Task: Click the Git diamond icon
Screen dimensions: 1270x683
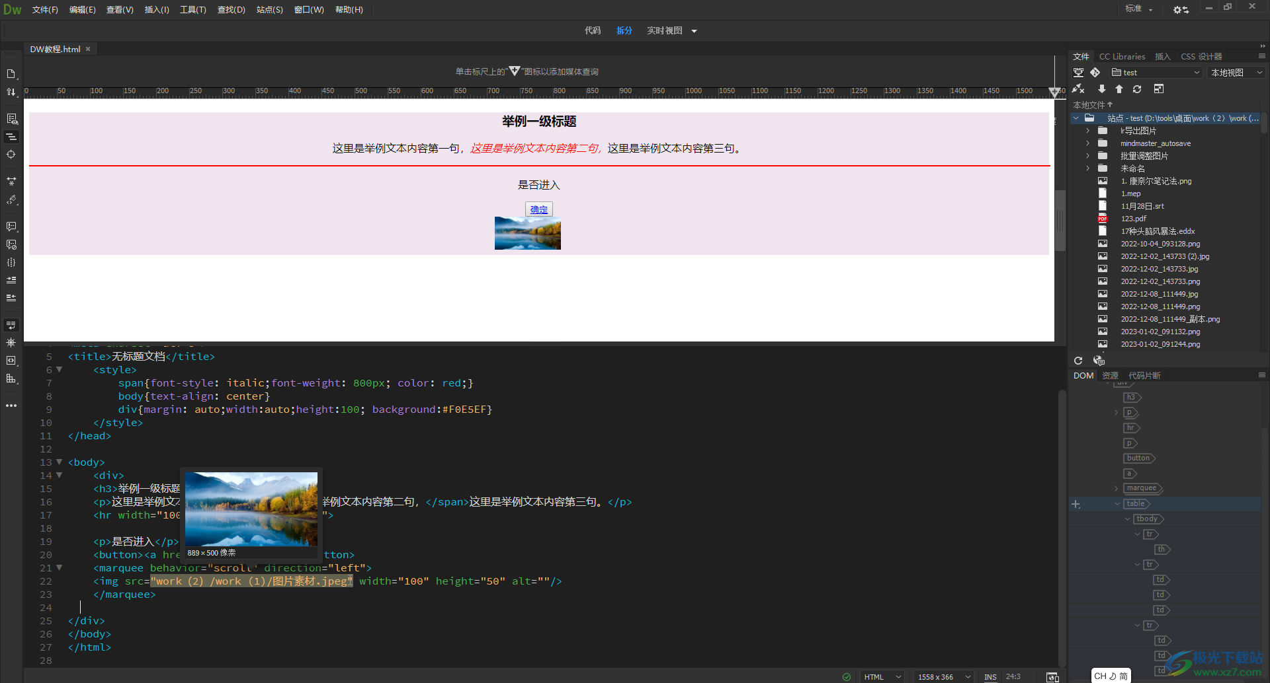Action: click(x=1095, y=73)
